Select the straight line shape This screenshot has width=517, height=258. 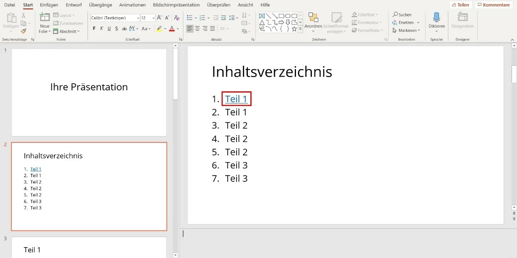pos(268,15)
